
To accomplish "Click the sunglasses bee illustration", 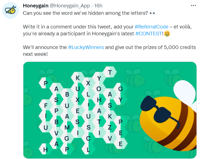I will tap(168, 115).
